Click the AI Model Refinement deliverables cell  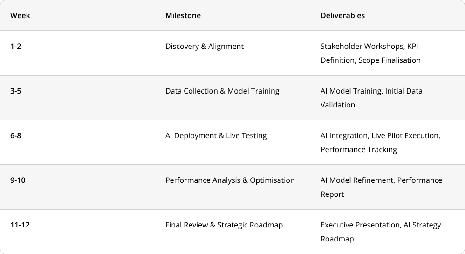[x=381, y=187]
